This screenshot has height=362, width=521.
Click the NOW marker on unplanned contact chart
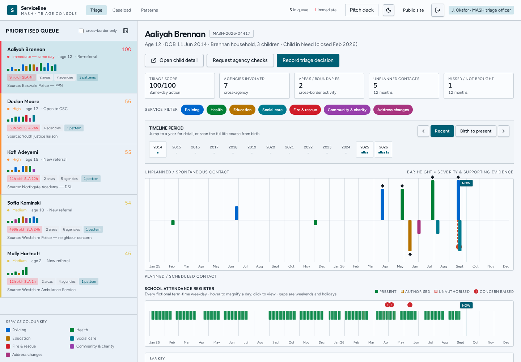tap(466, 183)
